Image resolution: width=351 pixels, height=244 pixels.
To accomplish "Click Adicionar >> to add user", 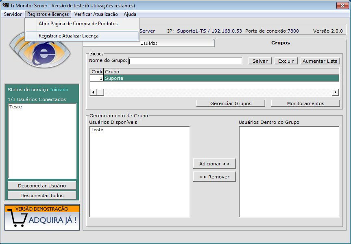I will pyautogui.click(x=214, y=164).
